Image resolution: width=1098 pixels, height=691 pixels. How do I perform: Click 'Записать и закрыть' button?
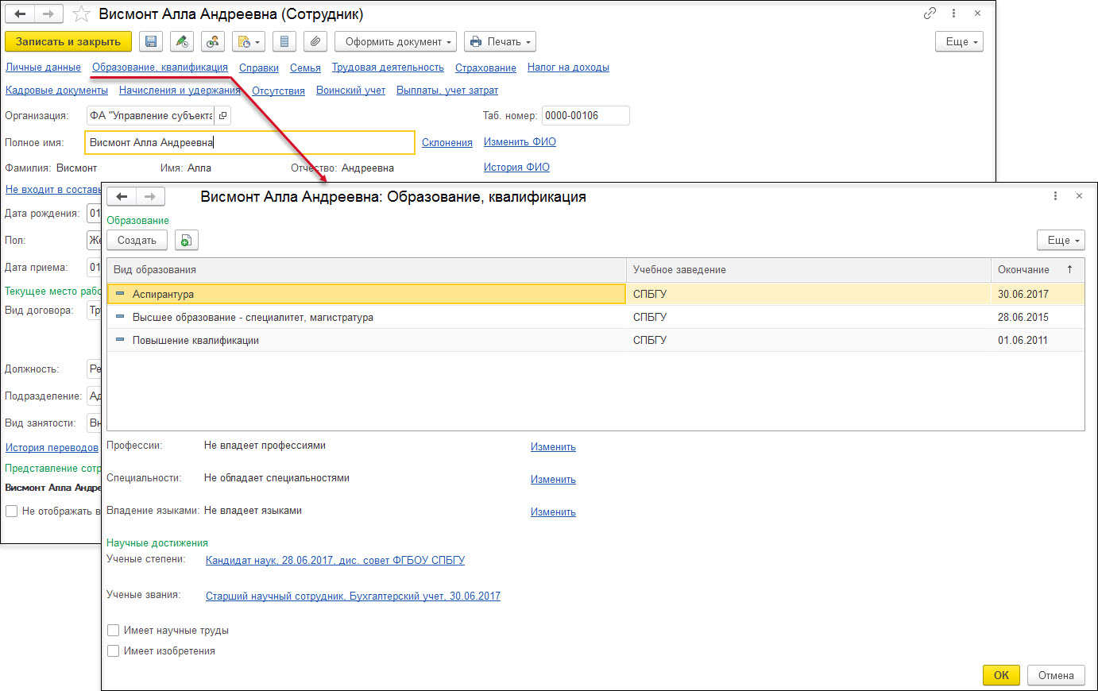[x=68, y=41]
